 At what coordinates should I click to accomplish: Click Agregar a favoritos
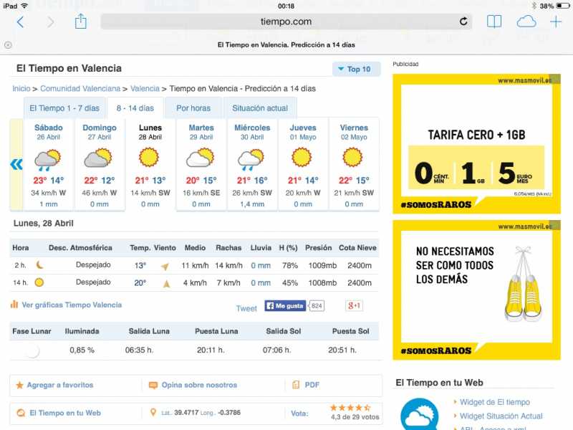tap(59, 385)
